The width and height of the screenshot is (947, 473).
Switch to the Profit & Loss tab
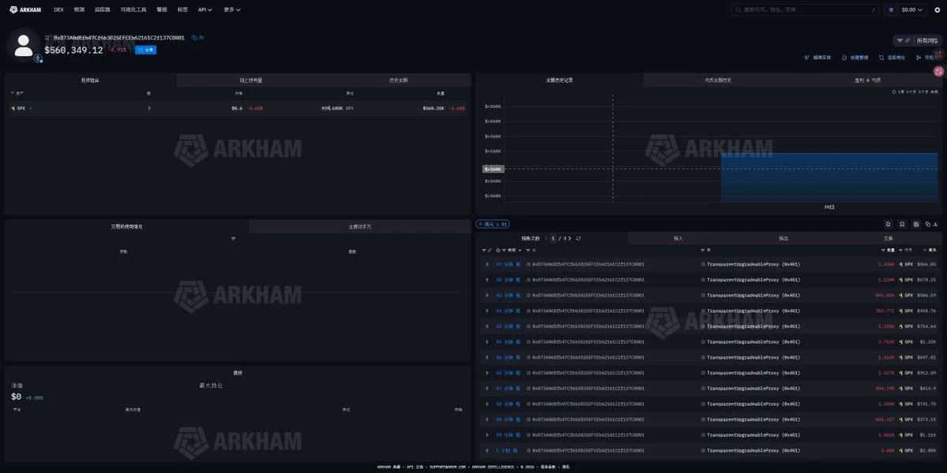click(x=867, y=80)
